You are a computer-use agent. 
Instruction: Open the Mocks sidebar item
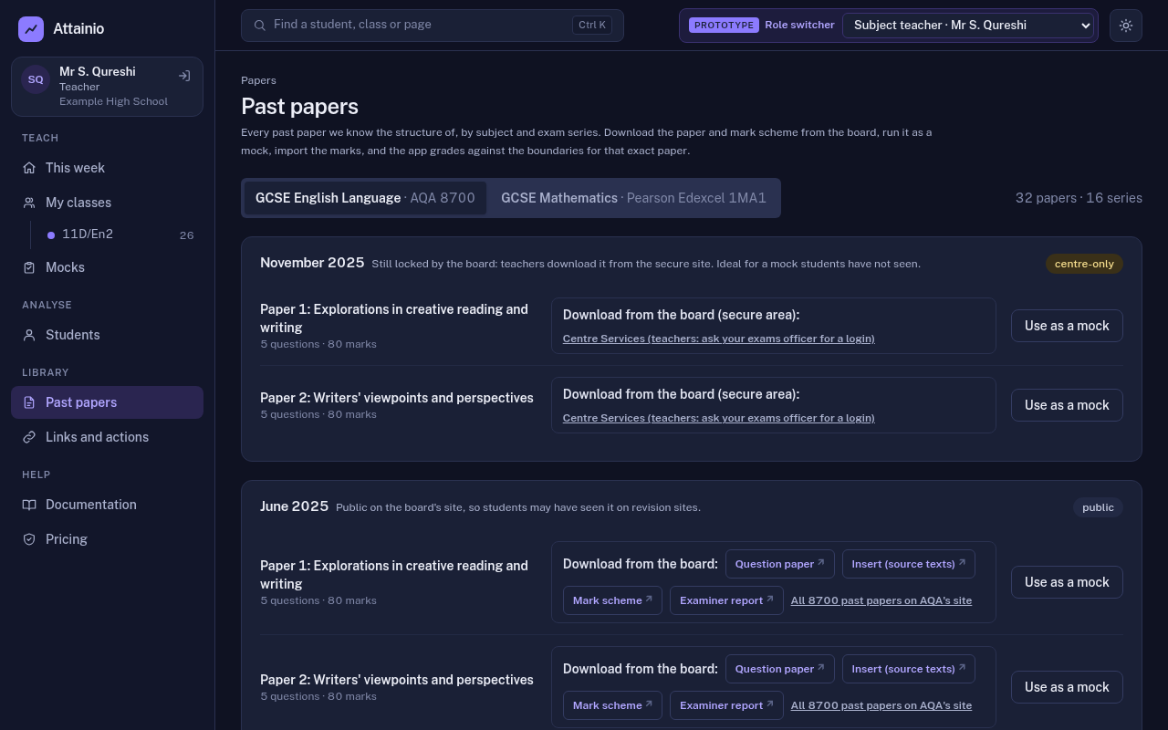[107, 267]
